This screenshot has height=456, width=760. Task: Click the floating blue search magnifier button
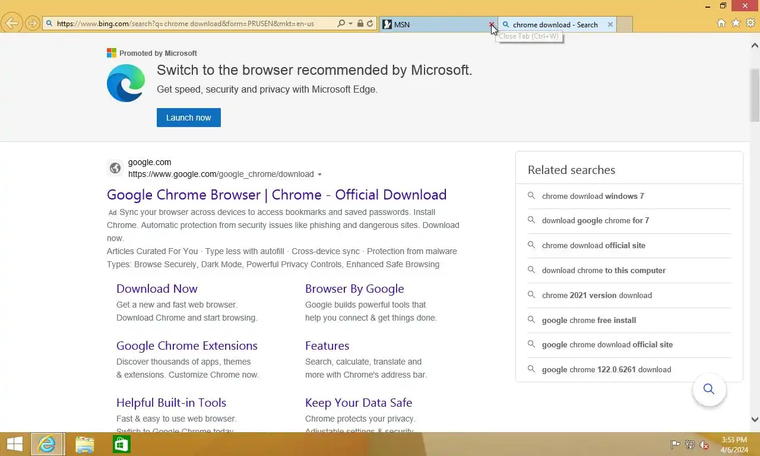[x=709, y=389]
